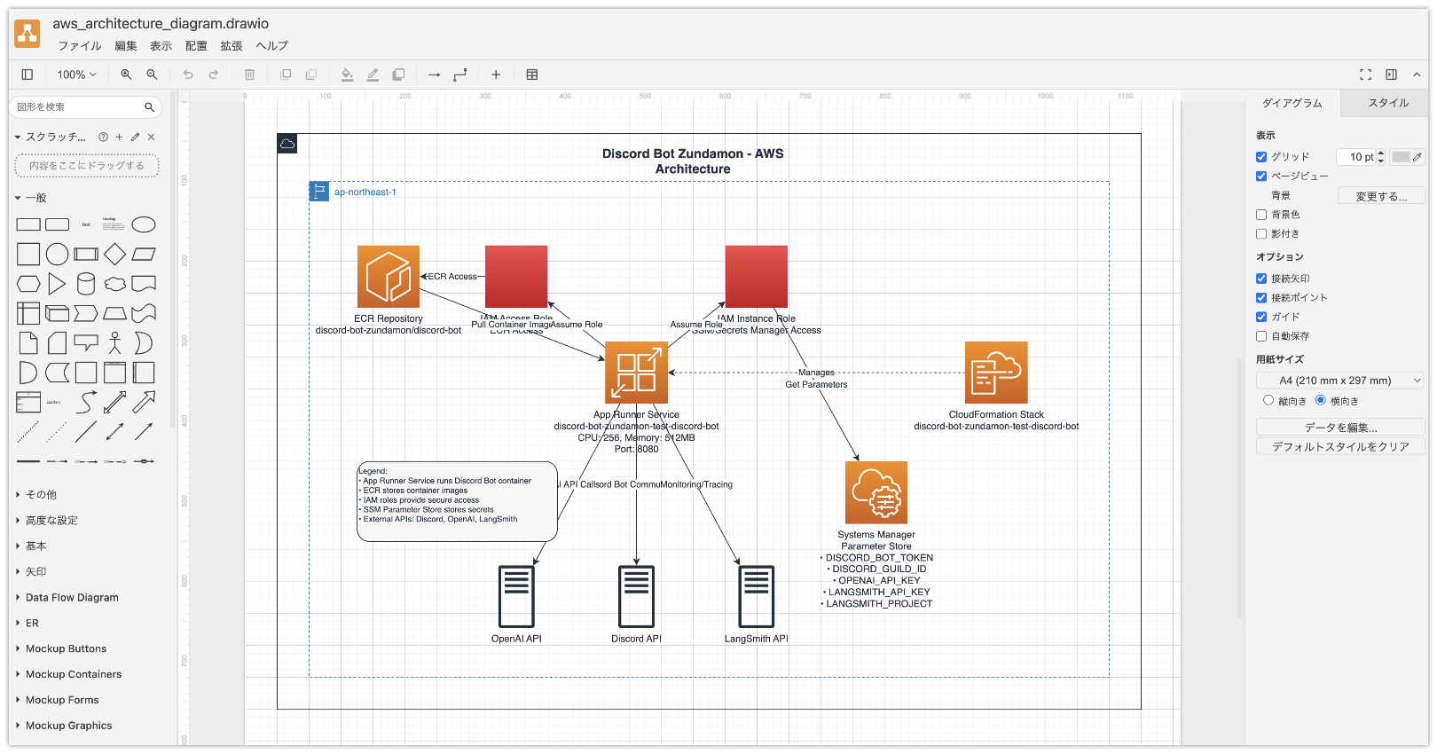Image resolution: width=1437 pixels, height=754 pixels.
Task: Toggle the format panel icon
Action: coord(1392,75)
